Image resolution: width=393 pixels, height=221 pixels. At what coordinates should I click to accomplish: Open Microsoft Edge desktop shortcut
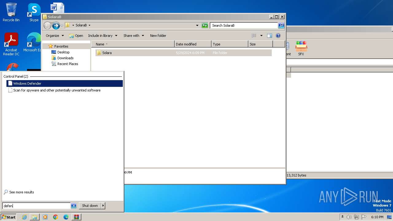click(32, 42)
